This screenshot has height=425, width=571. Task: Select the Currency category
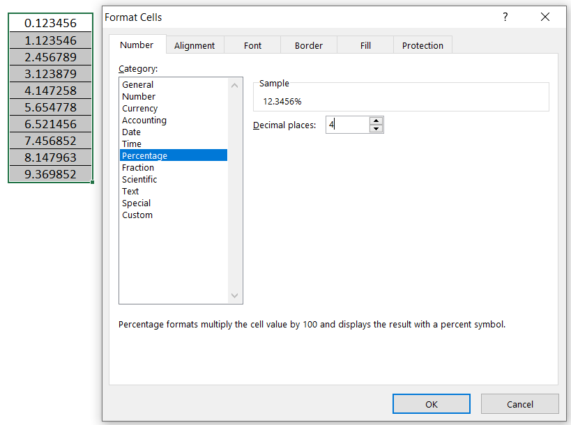[139, 108]
